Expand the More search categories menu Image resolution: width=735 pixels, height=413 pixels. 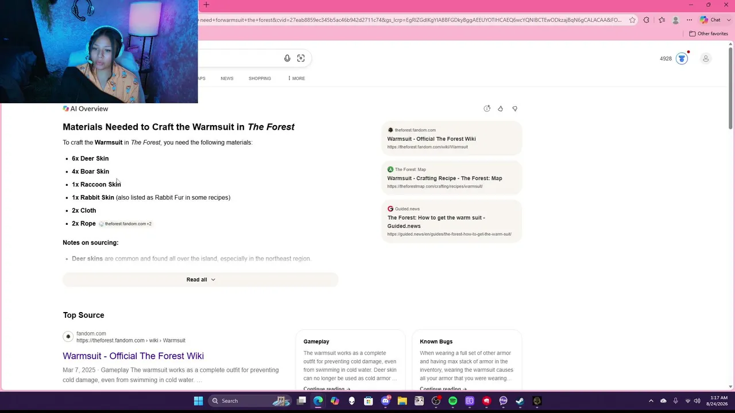(x=296, y=79)
